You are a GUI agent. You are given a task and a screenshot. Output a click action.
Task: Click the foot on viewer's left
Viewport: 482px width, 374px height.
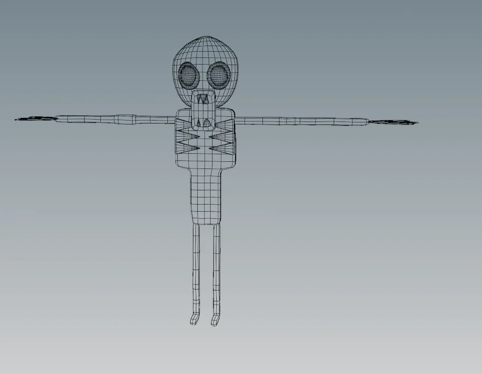click(x=194, y=319)
